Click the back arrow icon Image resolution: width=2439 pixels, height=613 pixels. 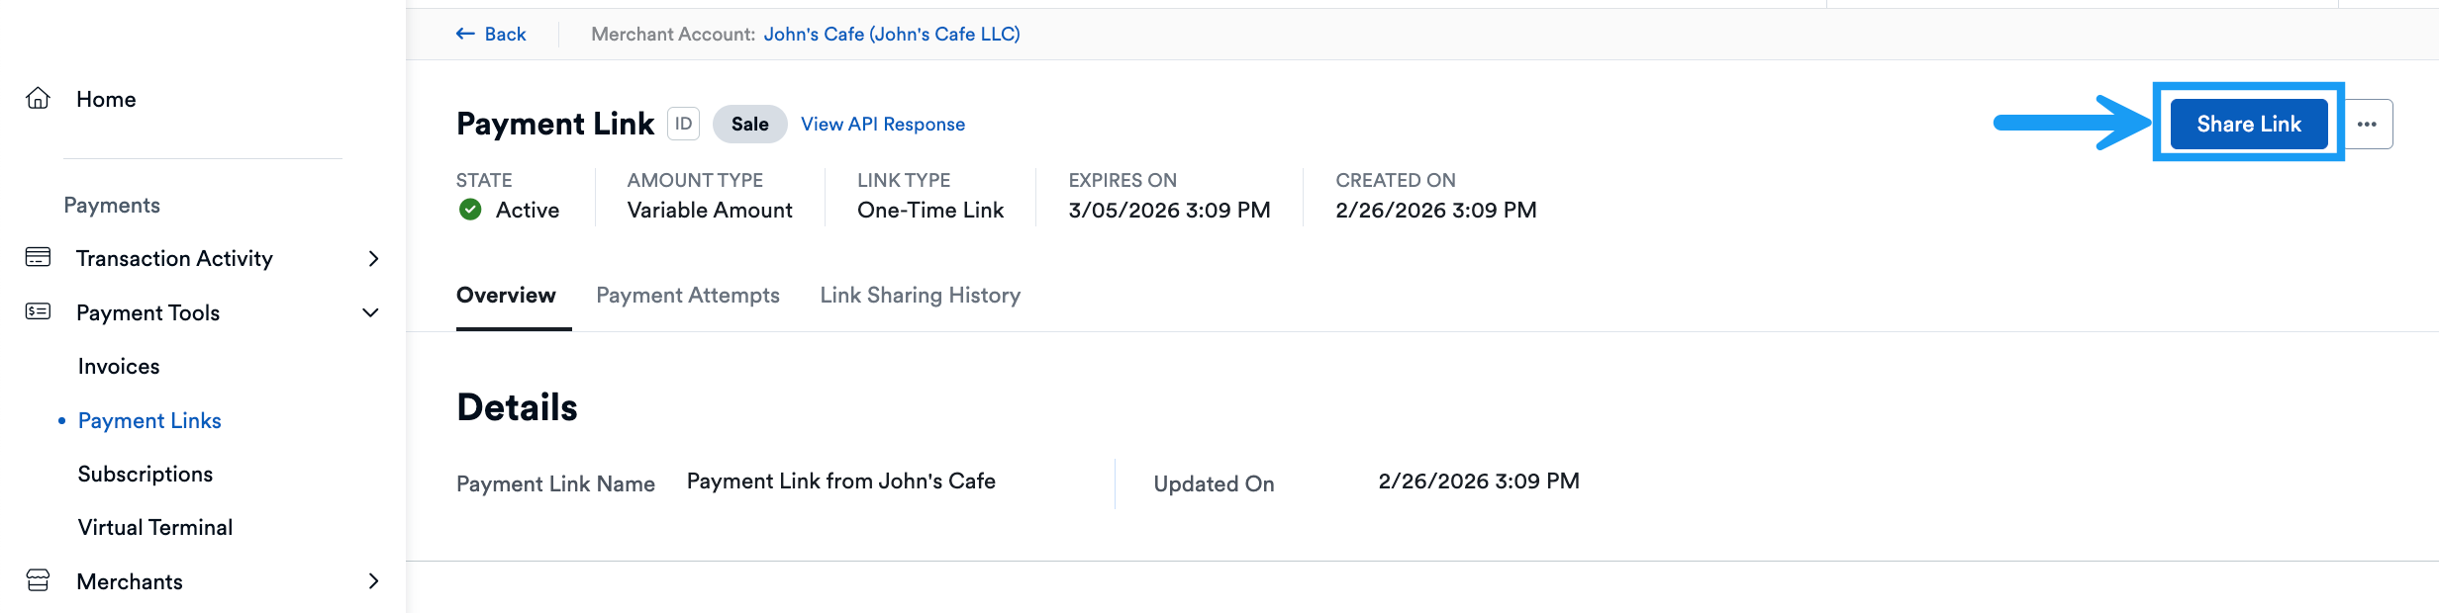click(465, 33)
